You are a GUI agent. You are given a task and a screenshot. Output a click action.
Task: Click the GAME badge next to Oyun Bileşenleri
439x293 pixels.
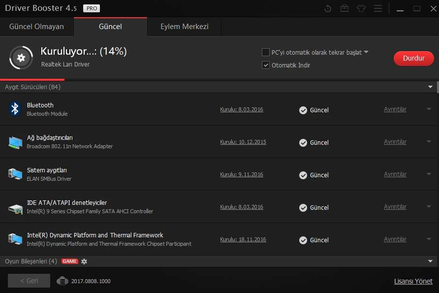70,261
